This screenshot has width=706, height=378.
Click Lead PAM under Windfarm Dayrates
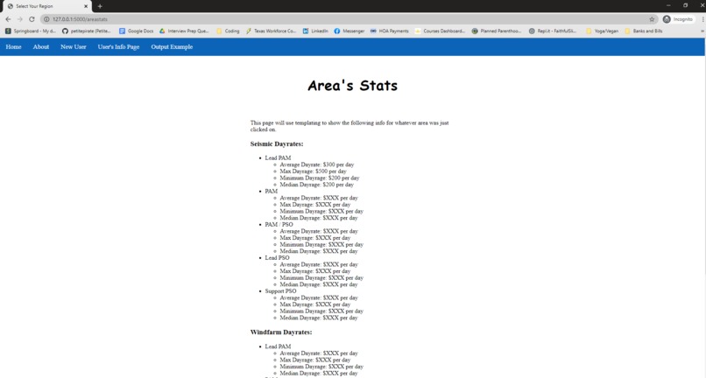pyautogui.click(x=278, y=346)
